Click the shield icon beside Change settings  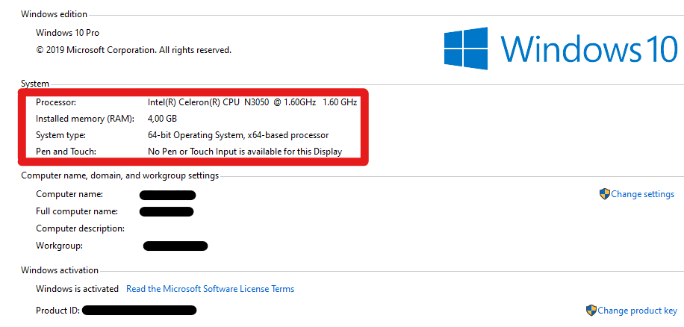[605, 194]
